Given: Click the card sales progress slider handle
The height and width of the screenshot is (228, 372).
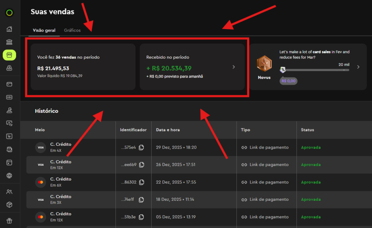Looking at the screenshot, I should click(x=283, y=70).
